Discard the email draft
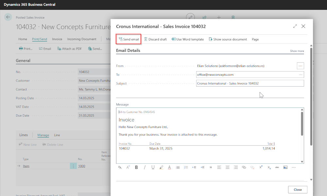Image resolution: width=327 pixels, height=196 pixels. (155, 39)
